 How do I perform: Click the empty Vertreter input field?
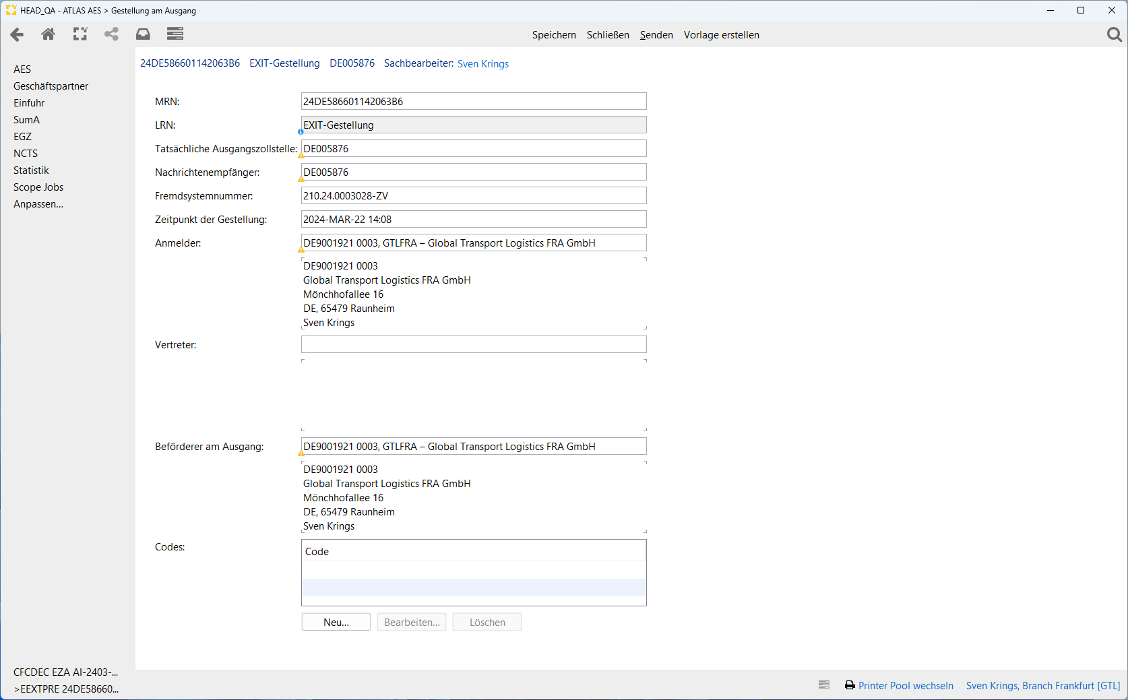click(x=473, y=345)
